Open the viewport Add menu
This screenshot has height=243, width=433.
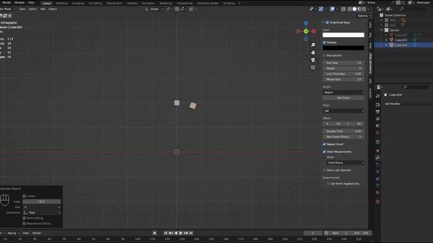pyautogui.click(x=43, y=9)
